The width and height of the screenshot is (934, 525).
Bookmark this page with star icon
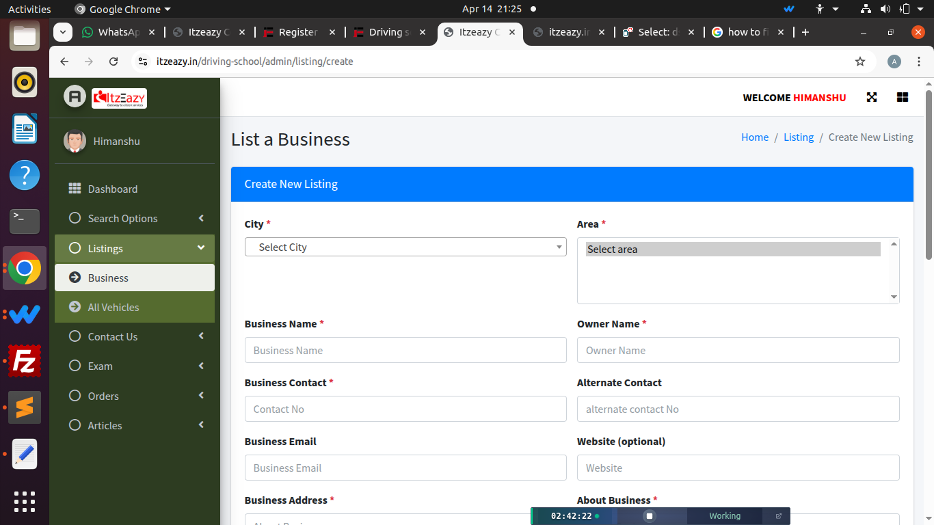click(859, 62)
